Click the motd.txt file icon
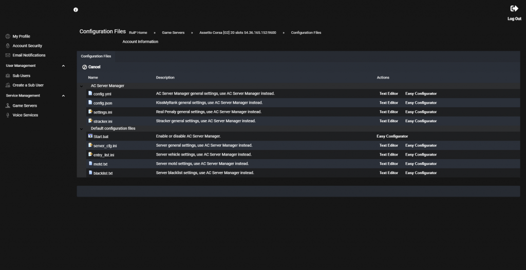Screen dimensions: 526x270 pos(90,163)
